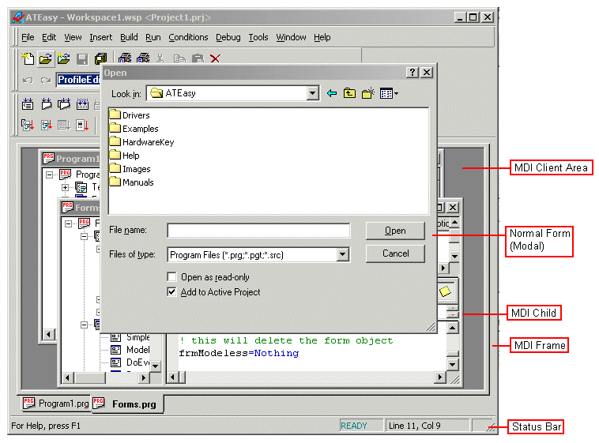The width and height of the screenshot is (599, 443).
Task: Collapse the Program root node in Program1 window
Action: [x=49, y=175]
